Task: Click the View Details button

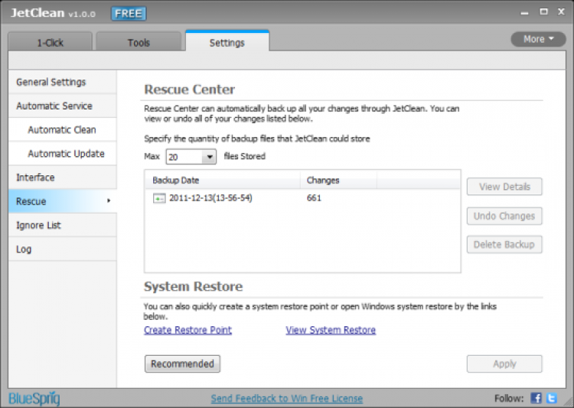Action: pyautogui.click(x=504, y=187)
